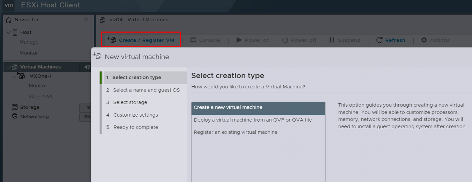
Task: Click the MXOne-1 VM icon
Action: point(21,76)
